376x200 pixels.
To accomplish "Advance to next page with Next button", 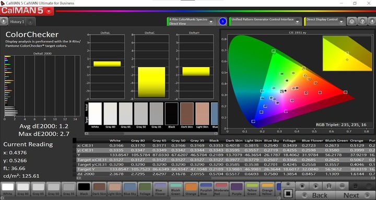I will [356, 195].
